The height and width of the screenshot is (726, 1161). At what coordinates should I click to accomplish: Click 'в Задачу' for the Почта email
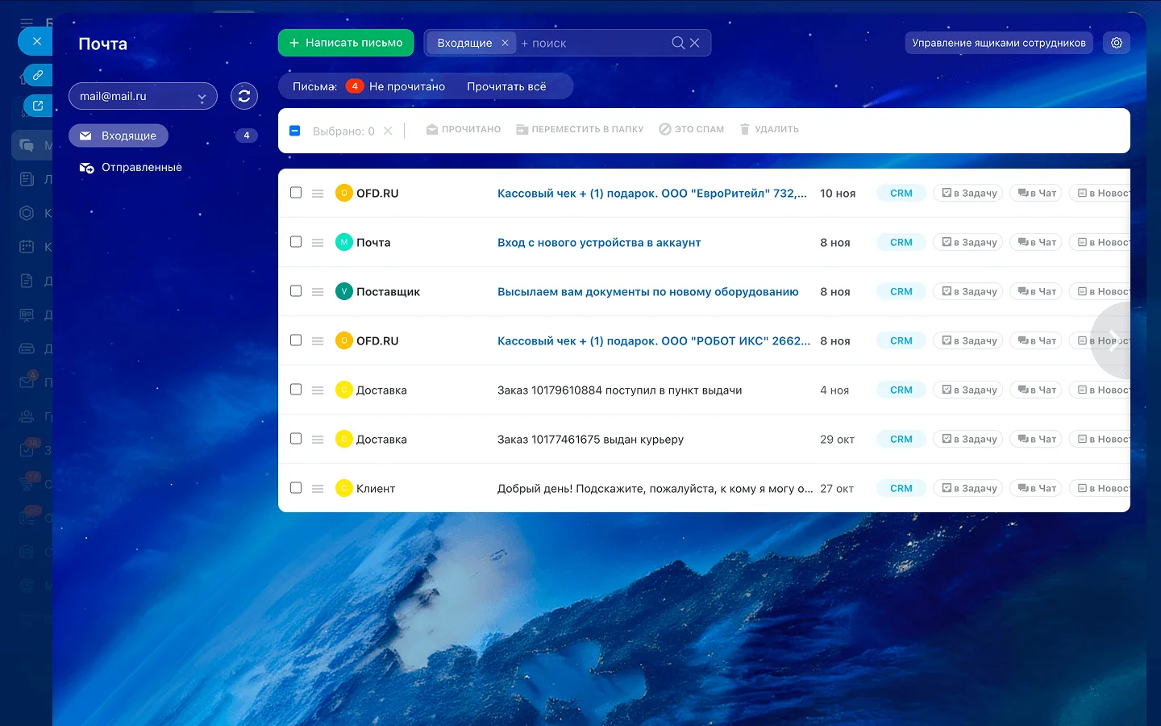click(968, 242)
